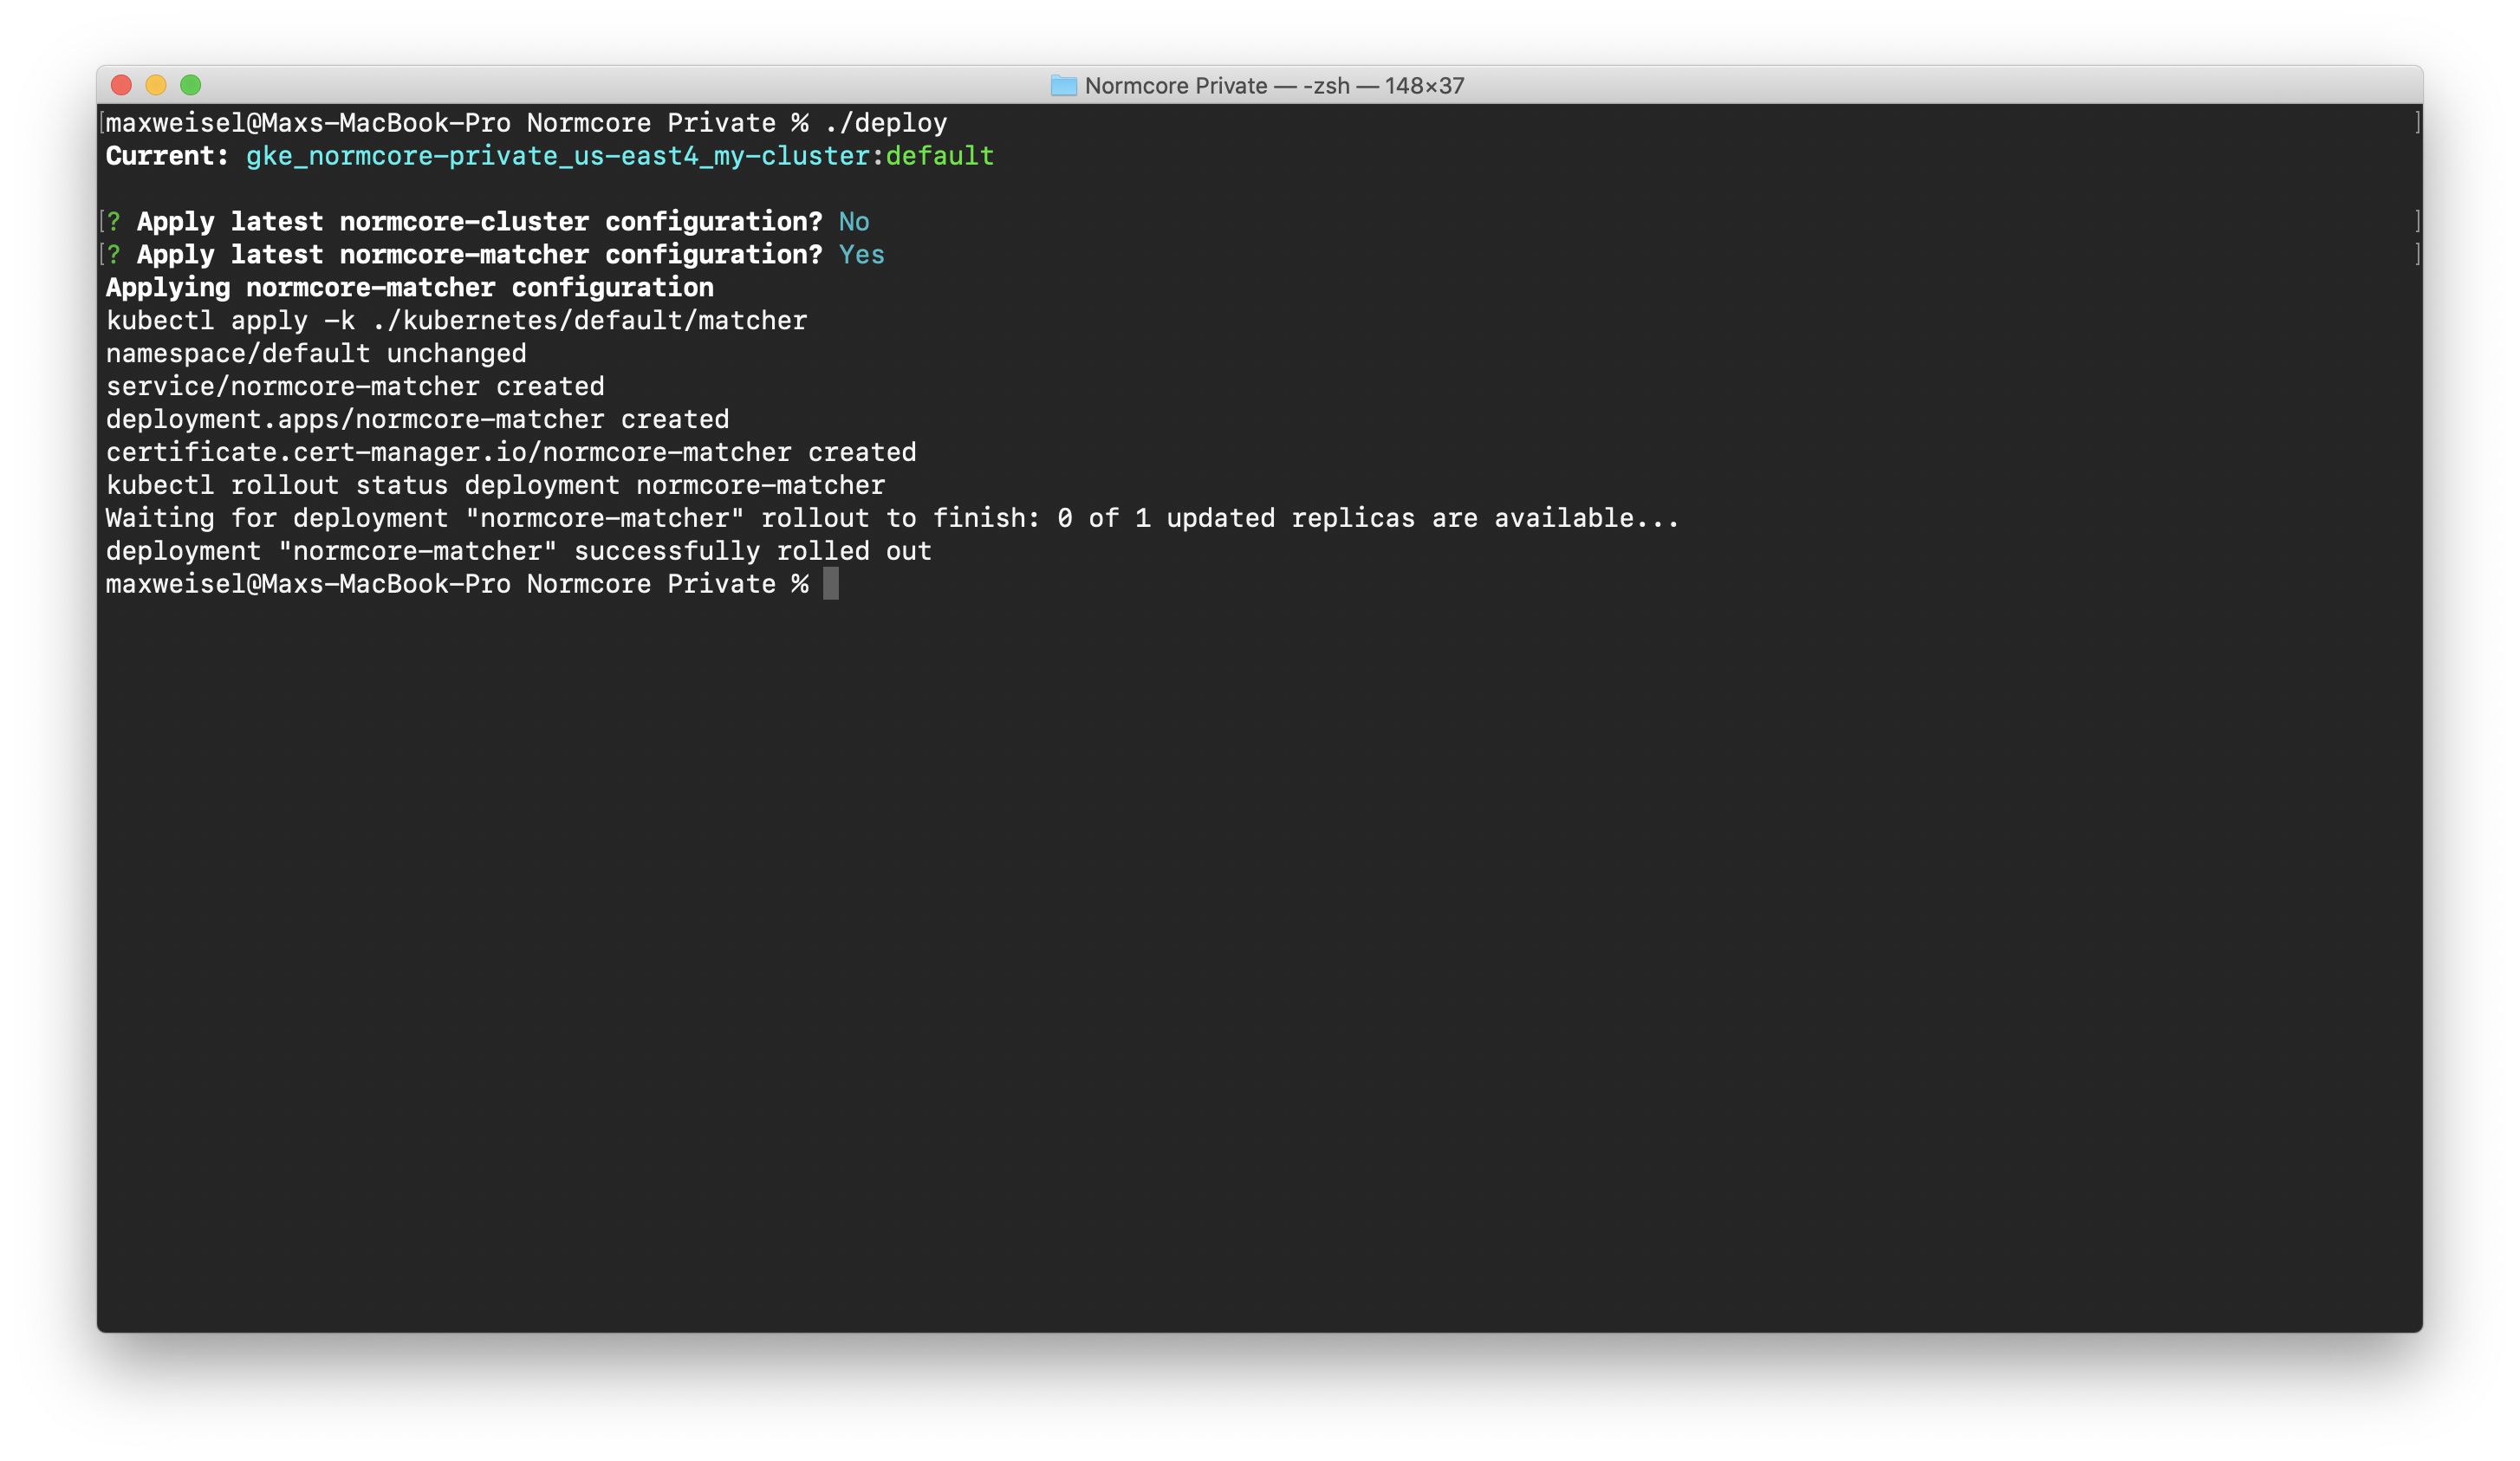Click the right bracket mark beside first prompt
The height and width of the screenshot is (1461, 2520).
point(2416,123)
